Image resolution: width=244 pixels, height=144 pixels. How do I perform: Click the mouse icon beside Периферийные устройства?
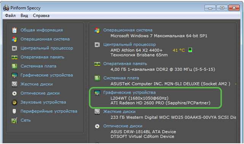click(14, 111)
